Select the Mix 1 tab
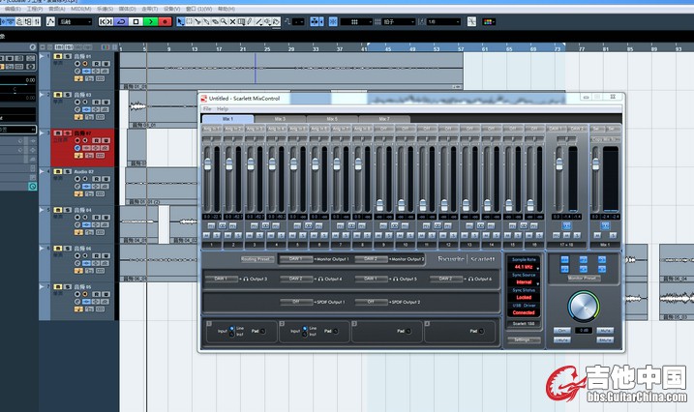 [x=227, y=119]
